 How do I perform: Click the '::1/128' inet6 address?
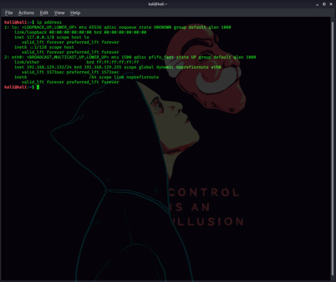click(x=38, y=47)
